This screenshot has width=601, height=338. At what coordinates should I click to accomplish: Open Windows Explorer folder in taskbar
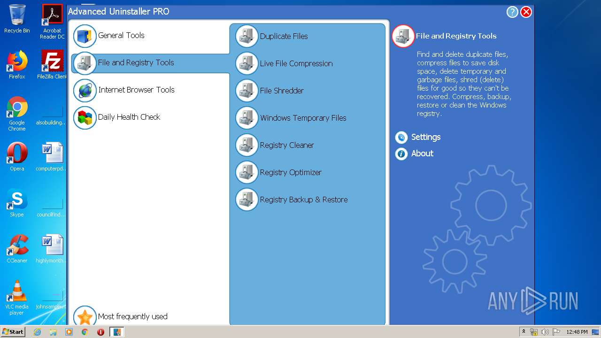coord(53,332)
